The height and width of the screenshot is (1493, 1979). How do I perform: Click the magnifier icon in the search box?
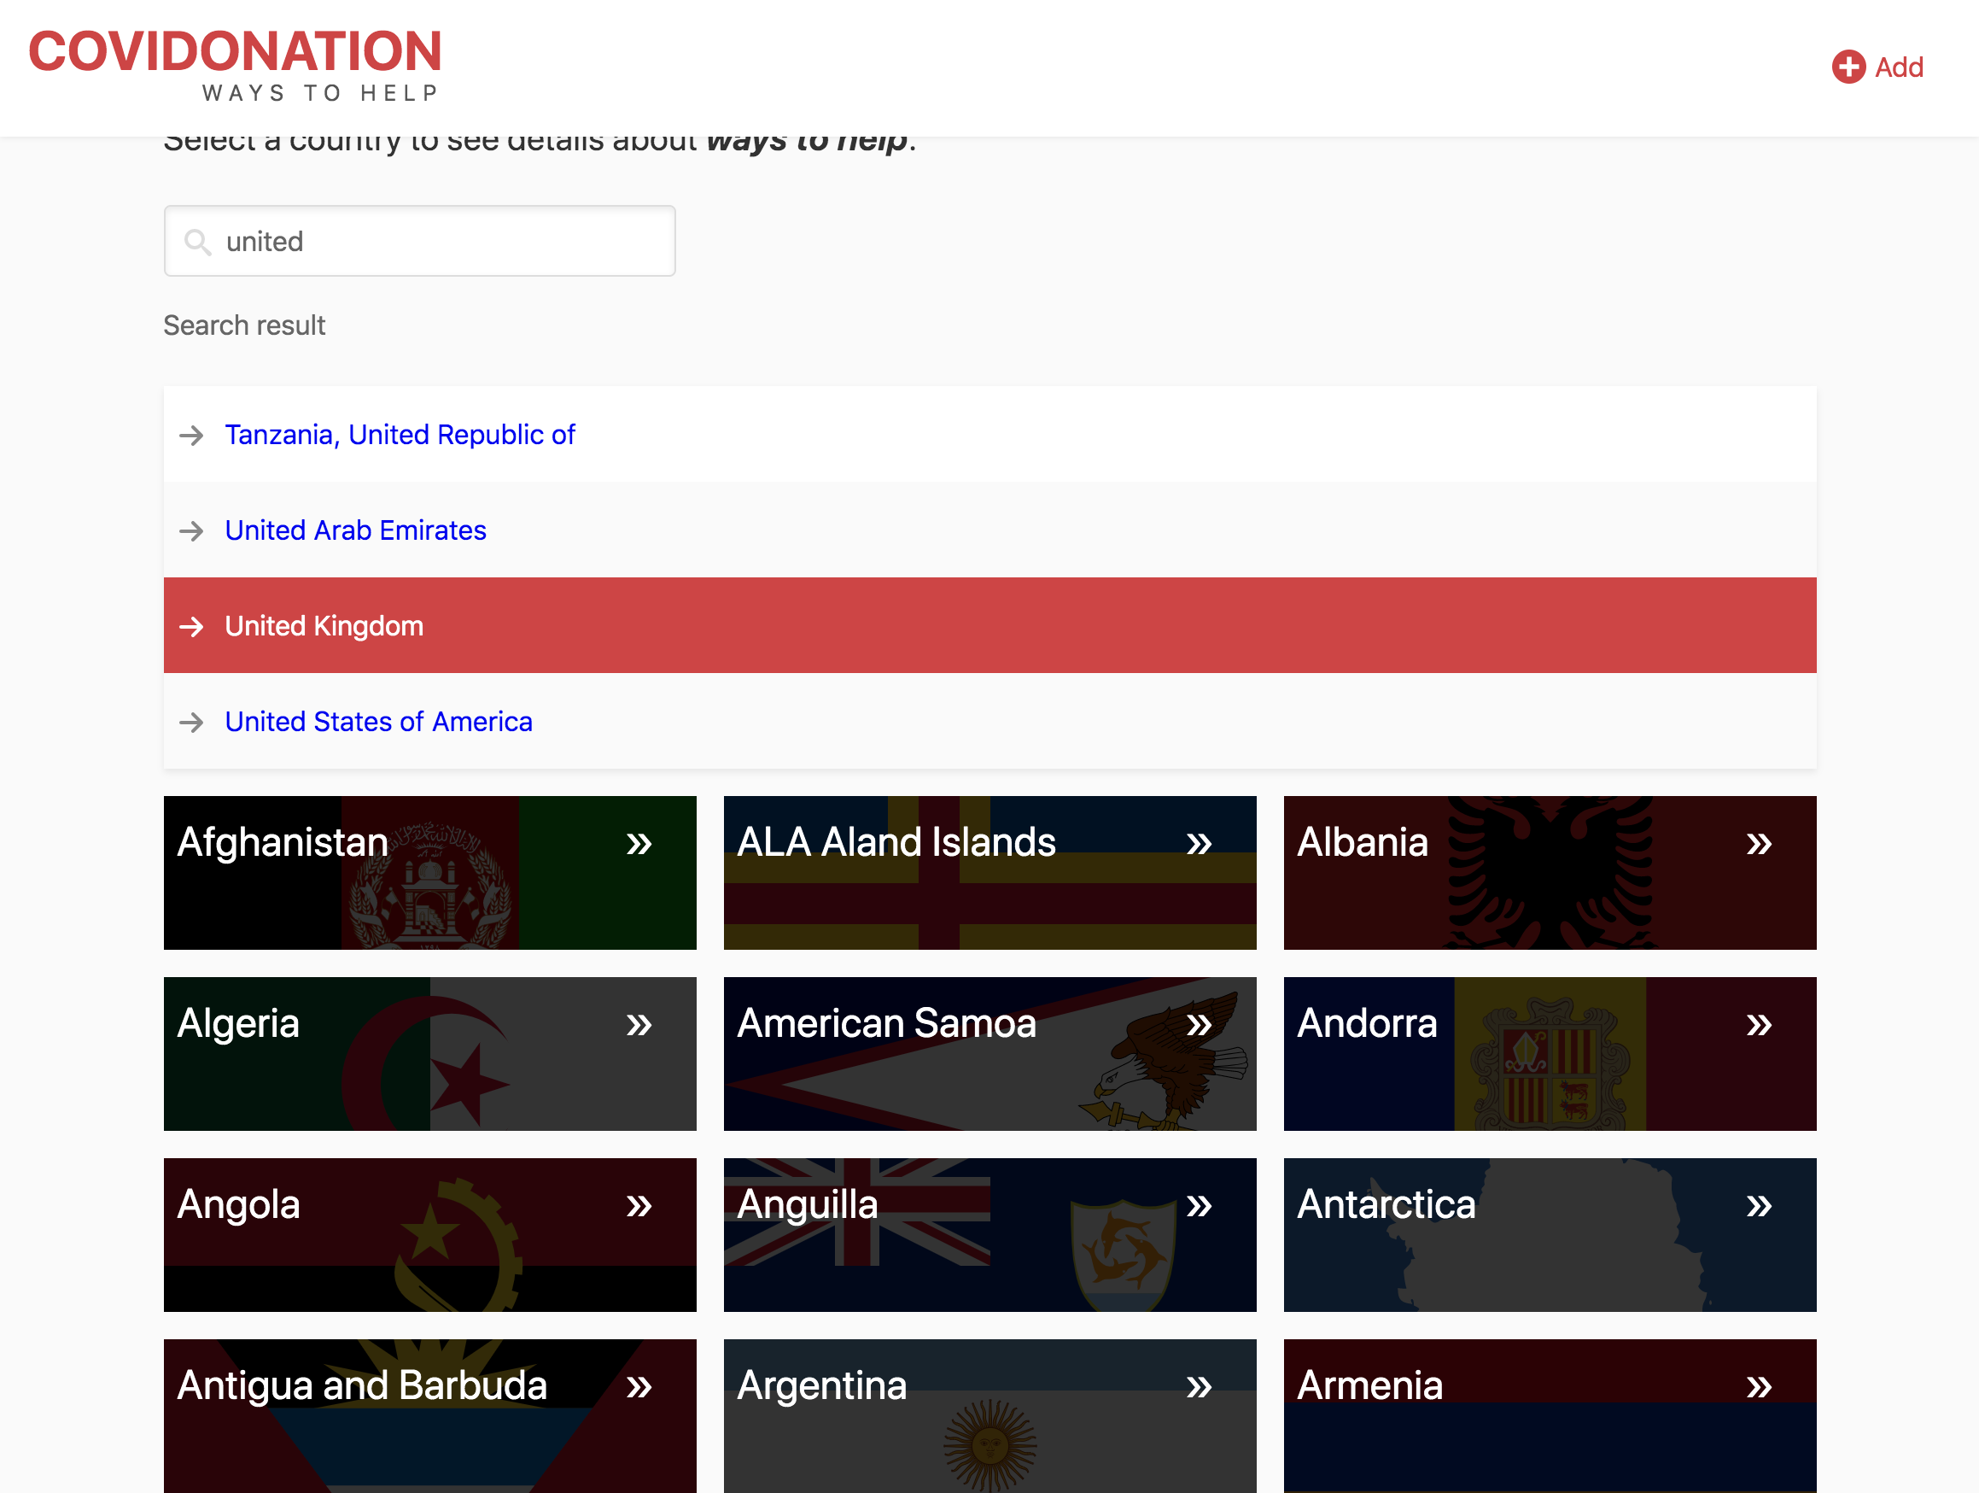pyautogui.click(x=200, y=242)
